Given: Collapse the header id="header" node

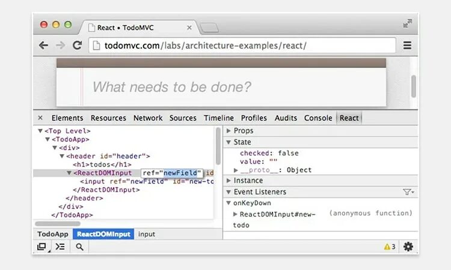Looking at the screenshot, I should (62, 156).
